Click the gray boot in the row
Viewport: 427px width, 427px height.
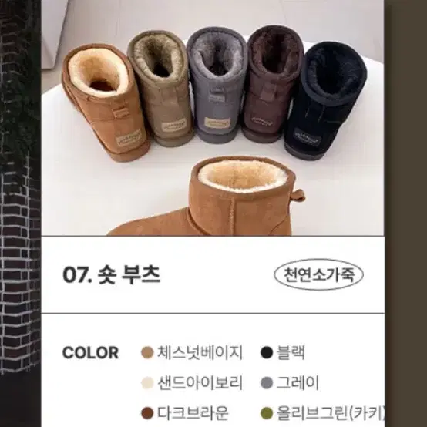click(x=217, y=85)
